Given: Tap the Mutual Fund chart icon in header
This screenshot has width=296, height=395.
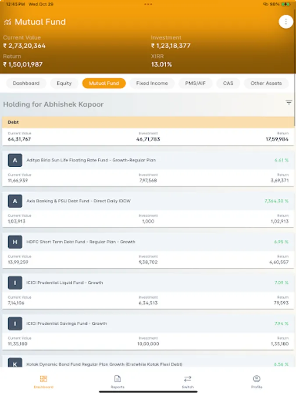Looking at the screenshot, I should pyautogui.click(x=7, y=22).
